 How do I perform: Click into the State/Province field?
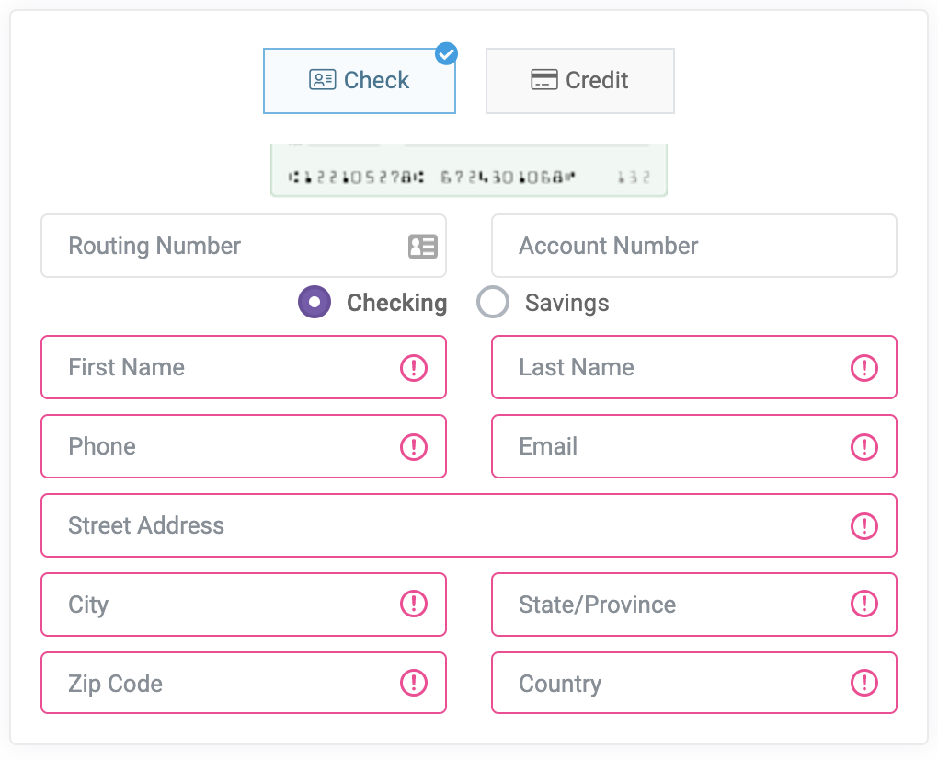[694, 605]
